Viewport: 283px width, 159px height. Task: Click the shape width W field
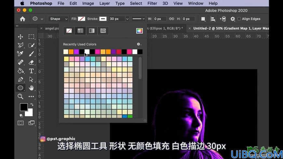[x=159, y=19]
